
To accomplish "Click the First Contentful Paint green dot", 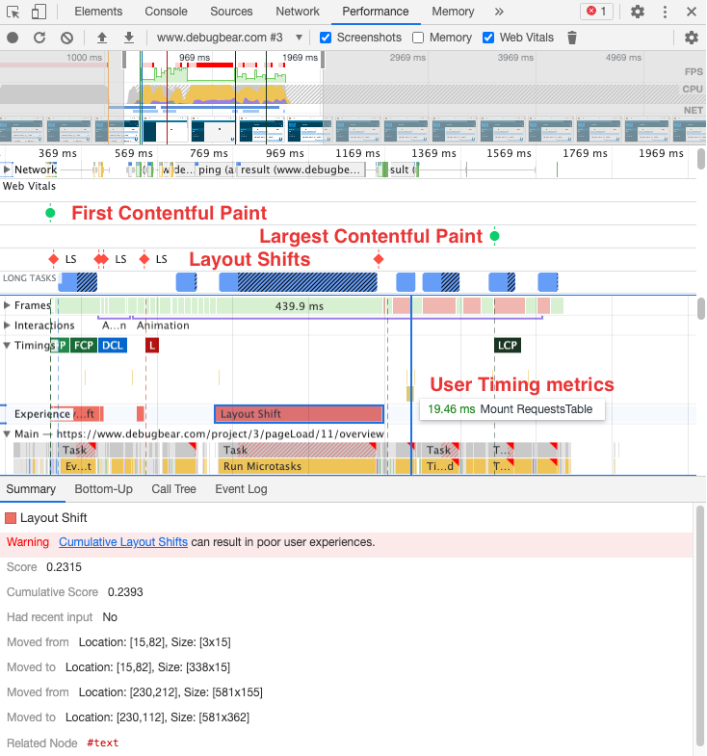I will [x=50, y=213].
